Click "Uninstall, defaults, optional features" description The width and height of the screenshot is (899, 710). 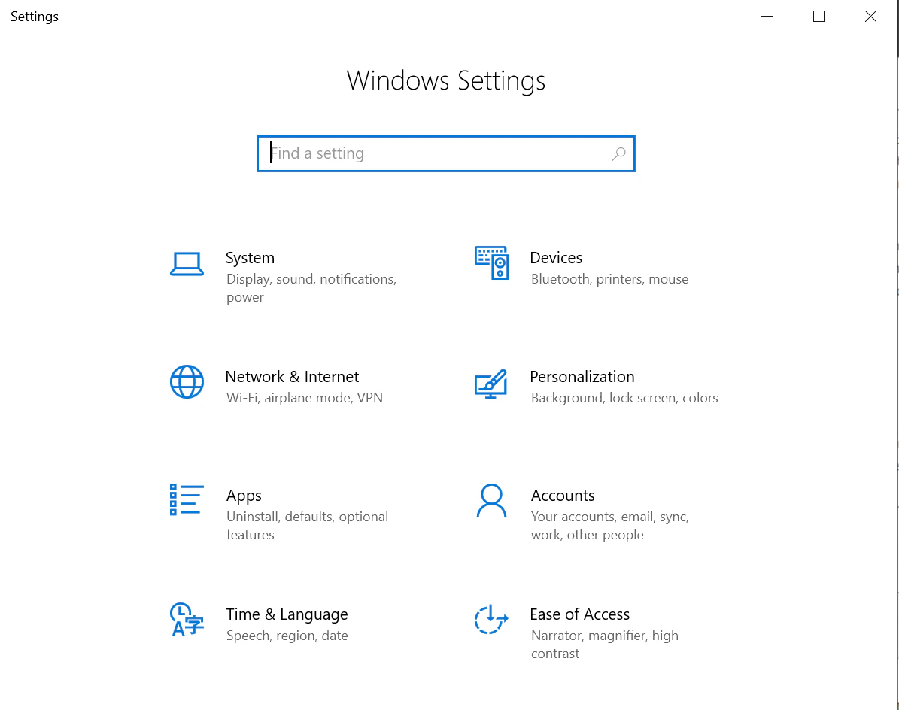(307, 526)
